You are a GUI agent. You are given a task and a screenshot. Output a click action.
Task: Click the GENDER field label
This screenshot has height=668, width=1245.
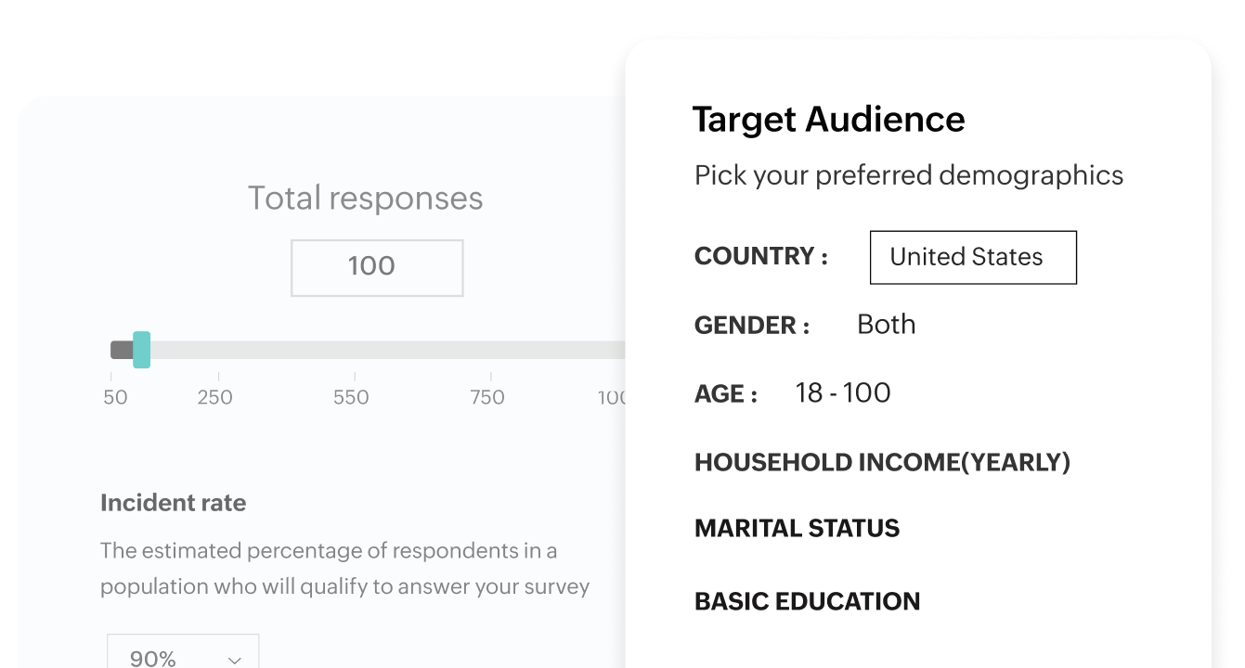[x=753, y=325]
